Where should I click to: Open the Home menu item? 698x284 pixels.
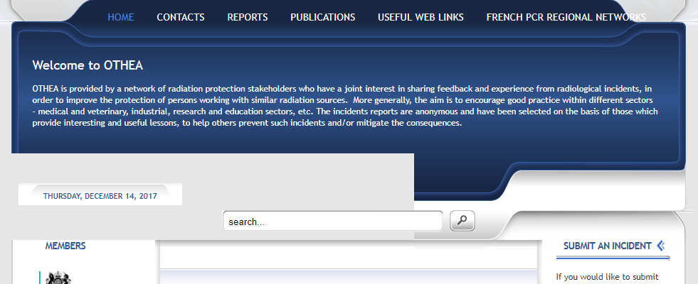pos(121,17)
